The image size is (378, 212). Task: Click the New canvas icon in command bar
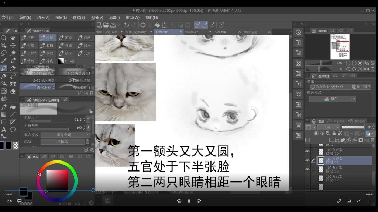click(99, 25)
